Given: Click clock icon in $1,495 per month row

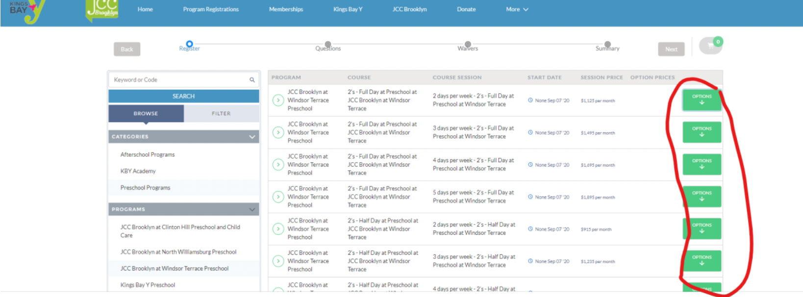Looking at the screenshot, I should tap(530, 132).
